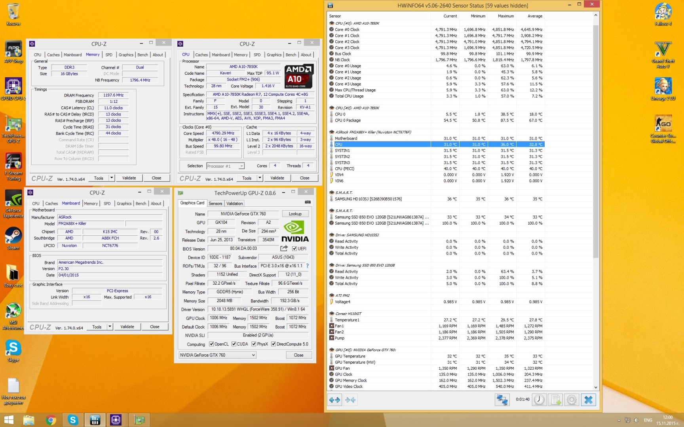Open GeForce Experience desktop icon
The image size is (684, 427).
click(x=13, y=204)
